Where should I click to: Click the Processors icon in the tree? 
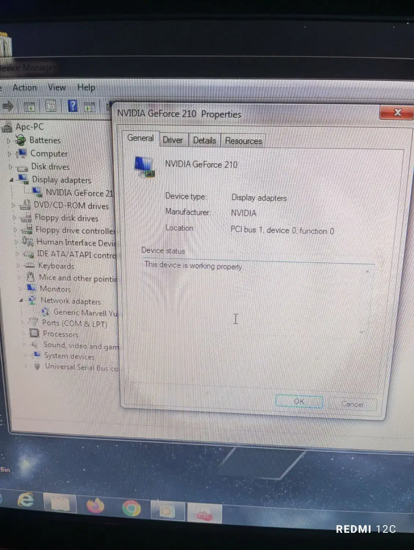coord(34,333)
